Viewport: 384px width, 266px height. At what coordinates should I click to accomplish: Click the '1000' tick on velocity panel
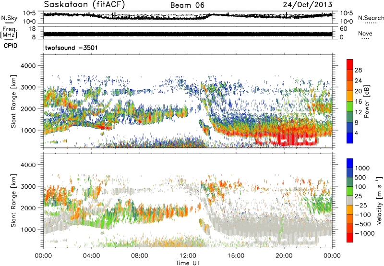coord(28,230)
